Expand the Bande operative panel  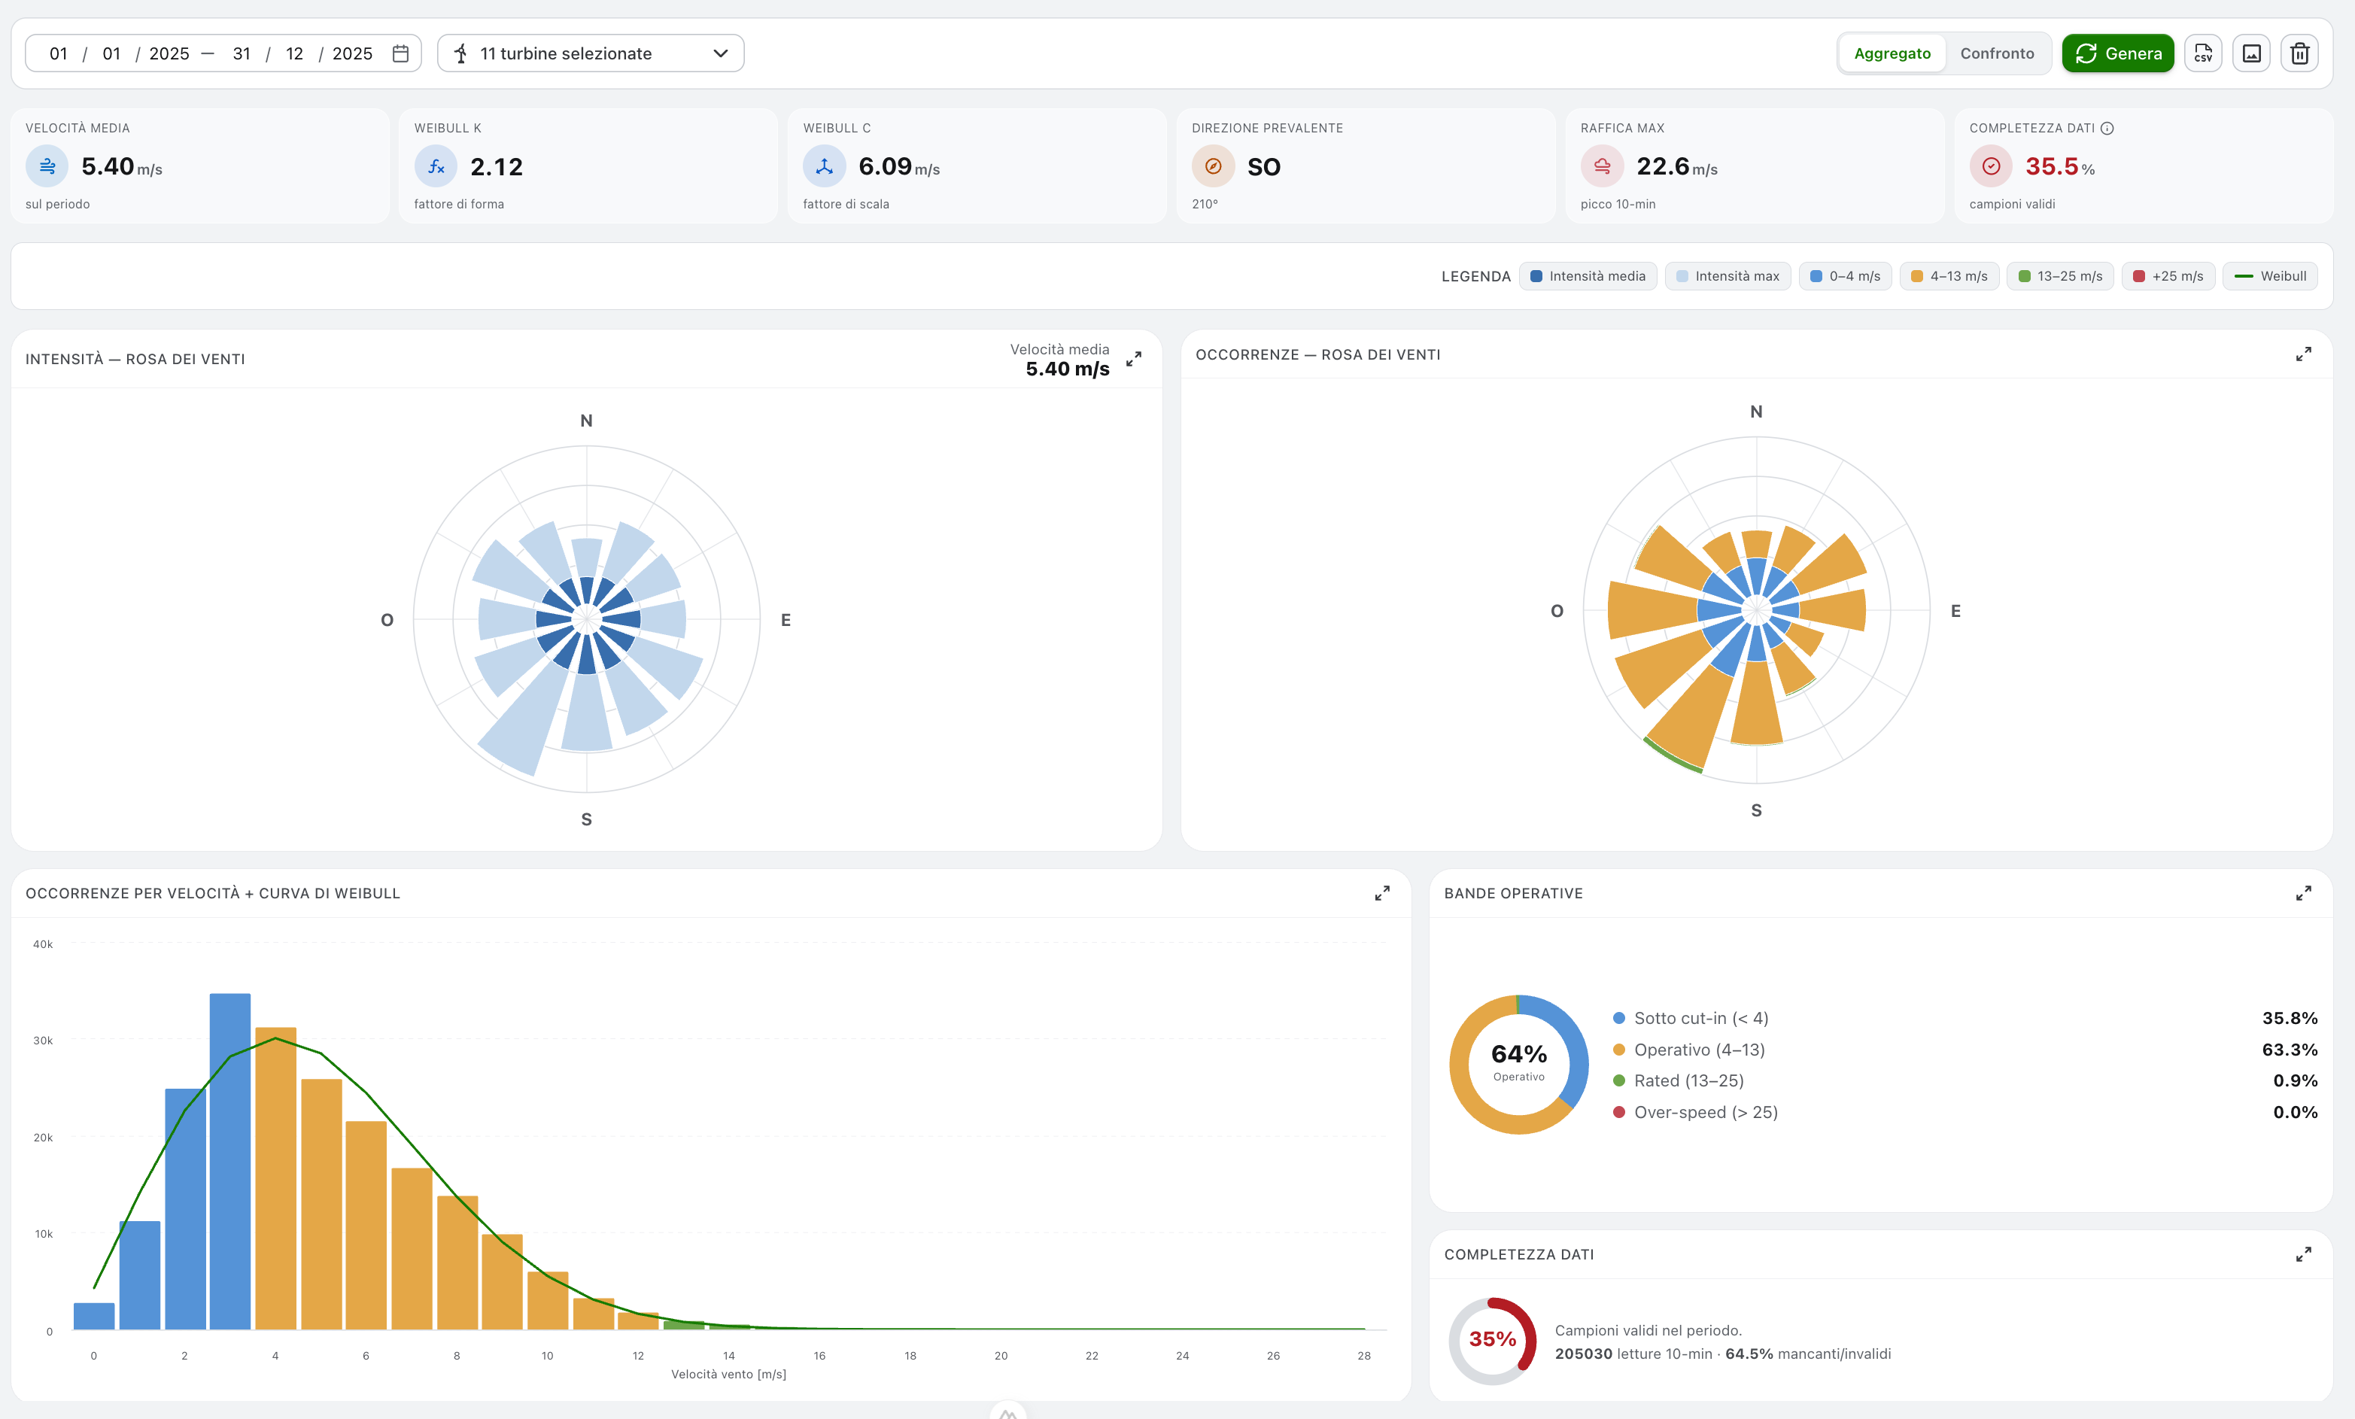(x=2303, y=893)
